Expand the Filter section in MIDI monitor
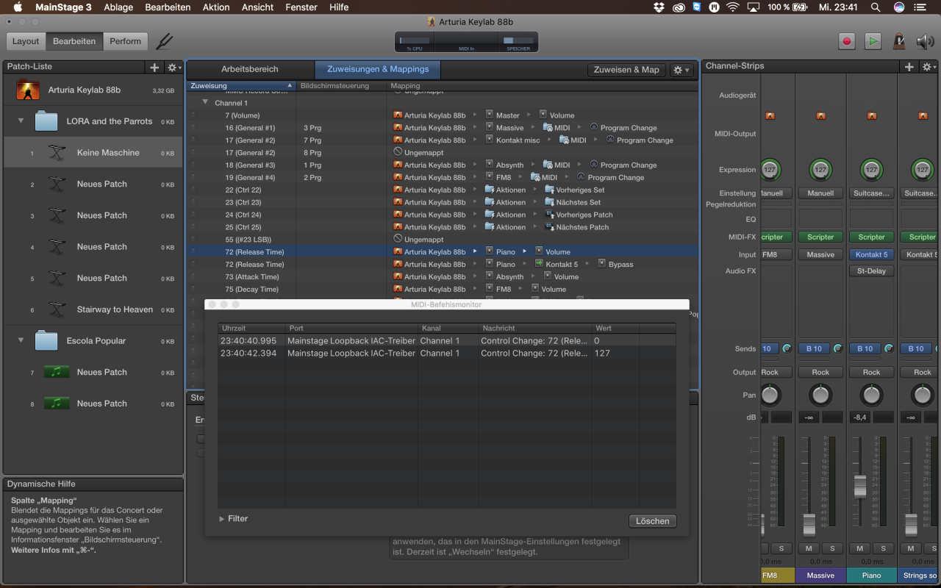 pos(223,519)
